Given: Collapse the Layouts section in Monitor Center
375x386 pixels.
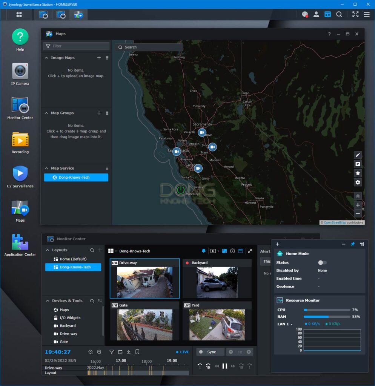Looking at the screenshot, I should pos(48,250).
